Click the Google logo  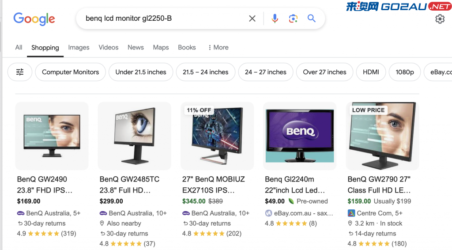pos(34,19)
